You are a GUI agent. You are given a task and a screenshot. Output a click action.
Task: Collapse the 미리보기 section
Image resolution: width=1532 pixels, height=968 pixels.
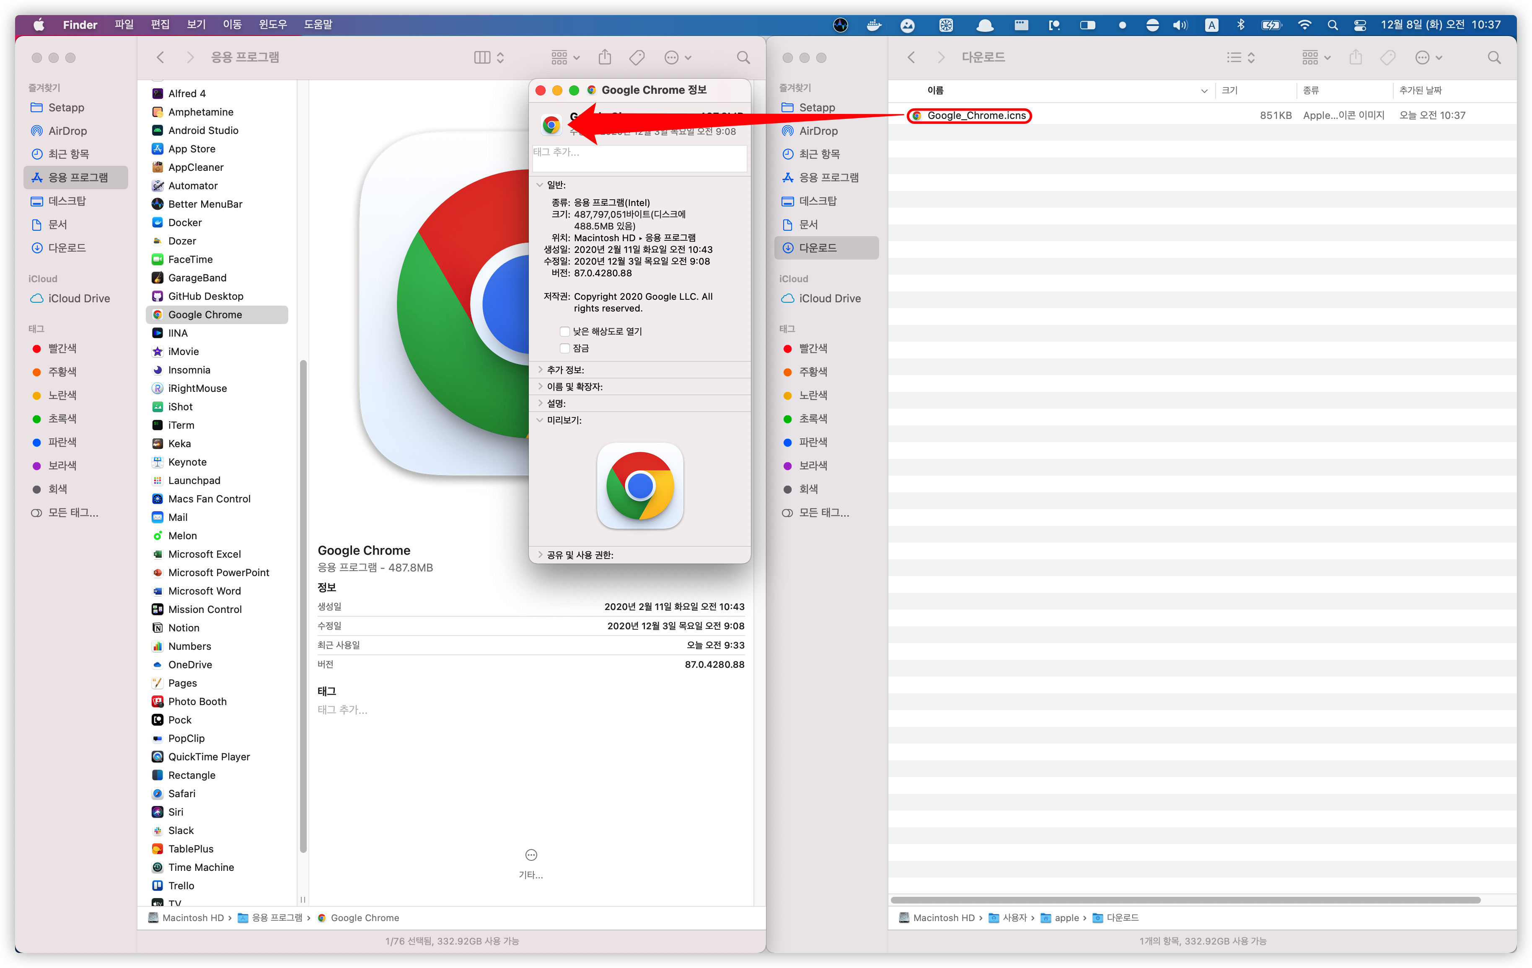(x=540, y=420)
